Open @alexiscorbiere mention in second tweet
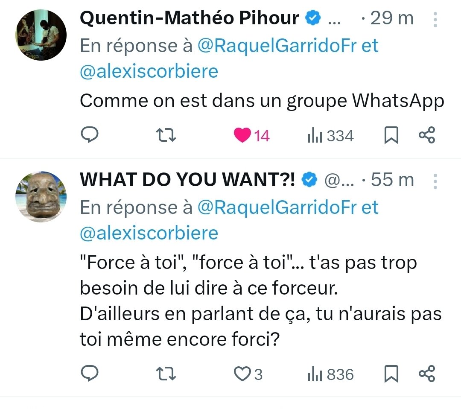 (x=149, y=233)
